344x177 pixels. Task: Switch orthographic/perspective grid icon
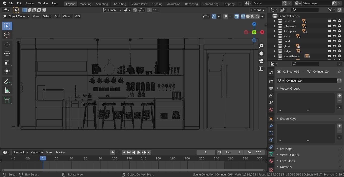[261, 69]
